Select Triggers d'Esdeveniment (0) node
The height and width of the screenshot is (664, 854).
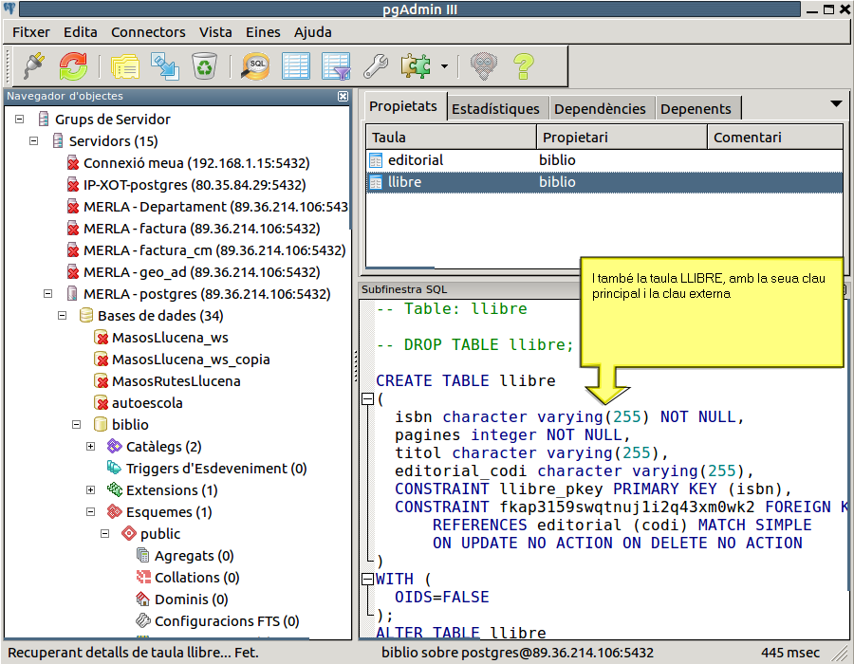216,468
